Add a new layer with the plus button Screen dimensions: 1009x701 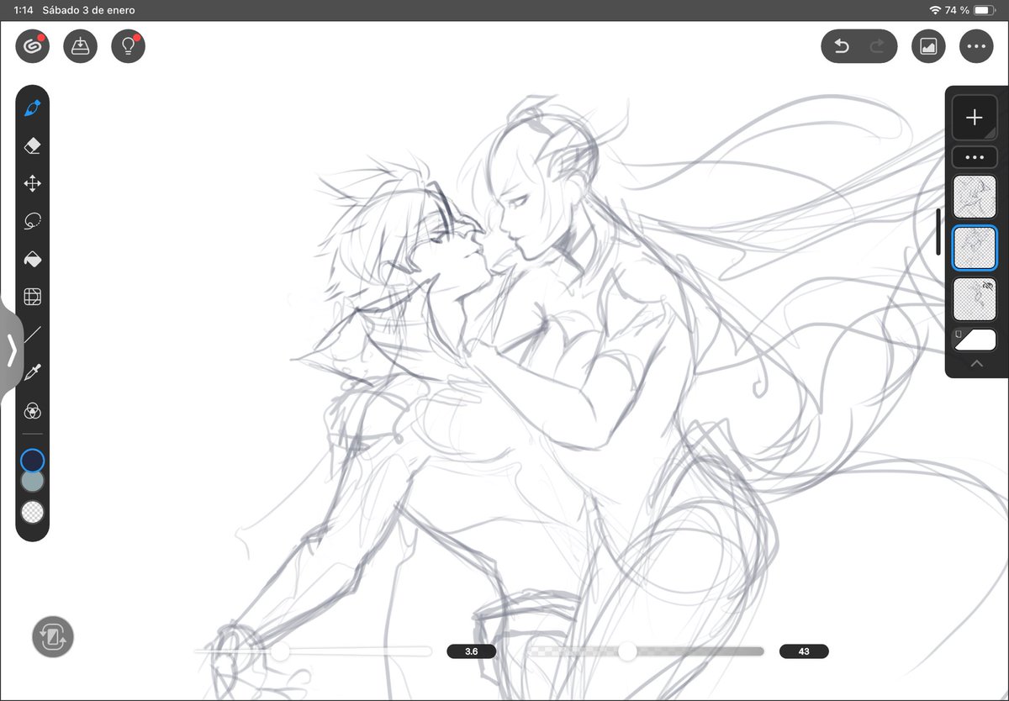coord(975,117)
